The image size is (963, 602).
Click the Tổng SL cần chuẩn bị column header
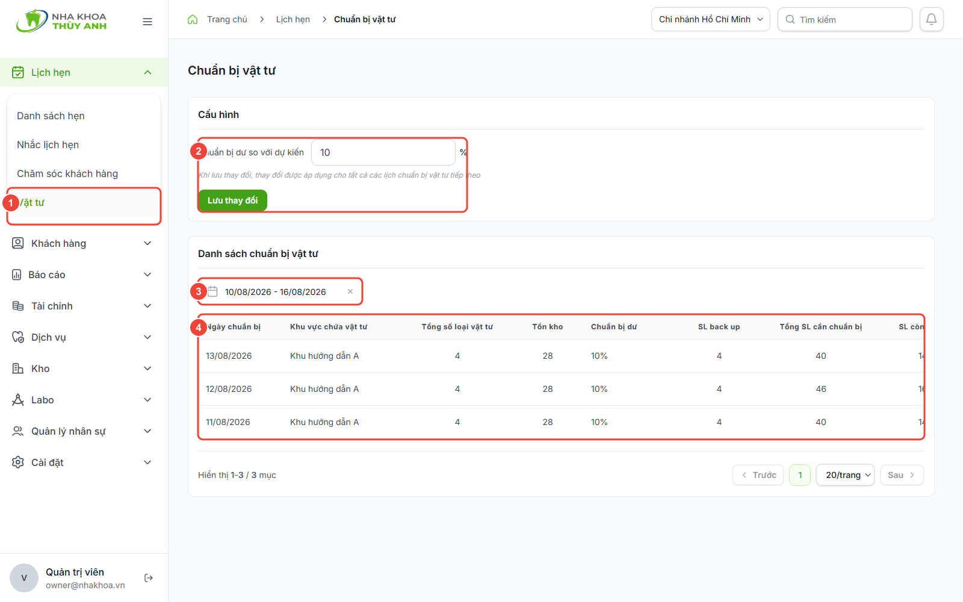pyautogui.click(x=821, y=327)
